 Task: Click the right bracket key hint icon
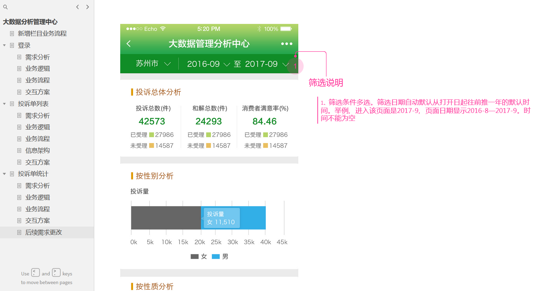click(56, 273)
